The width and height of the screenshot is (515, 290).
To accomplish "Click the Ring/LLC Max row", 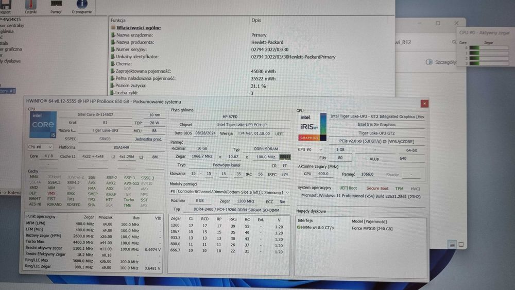I will (93, 262).
